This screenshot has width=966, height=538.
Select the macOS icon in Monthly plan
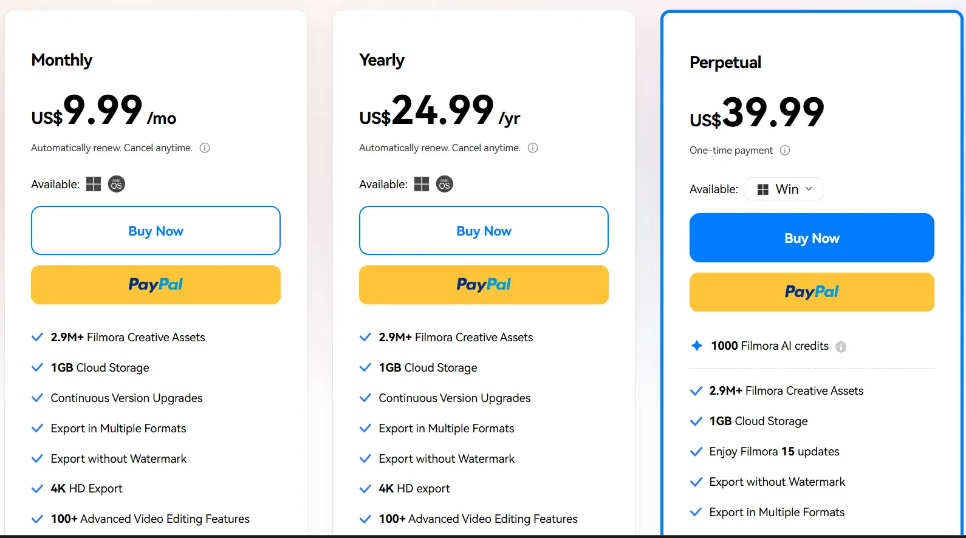(117, 184)
